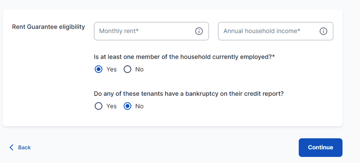
Task: Click the Yes label under employment question
Action: click(x=112, y=69)
